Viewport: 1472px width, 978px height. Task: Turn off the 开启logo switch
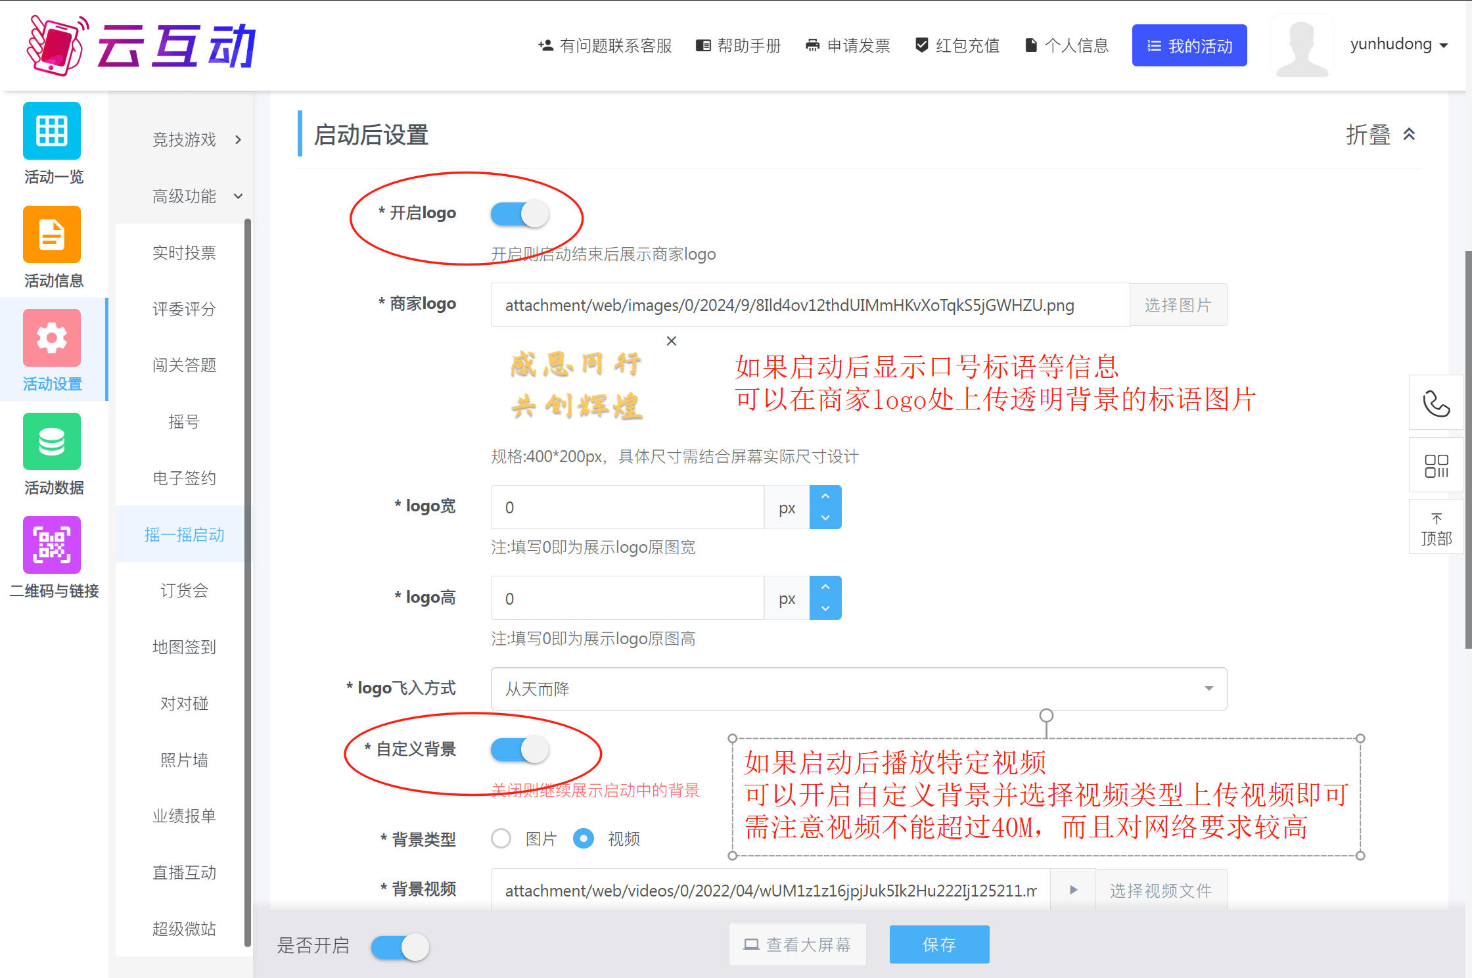pos(520,214)
